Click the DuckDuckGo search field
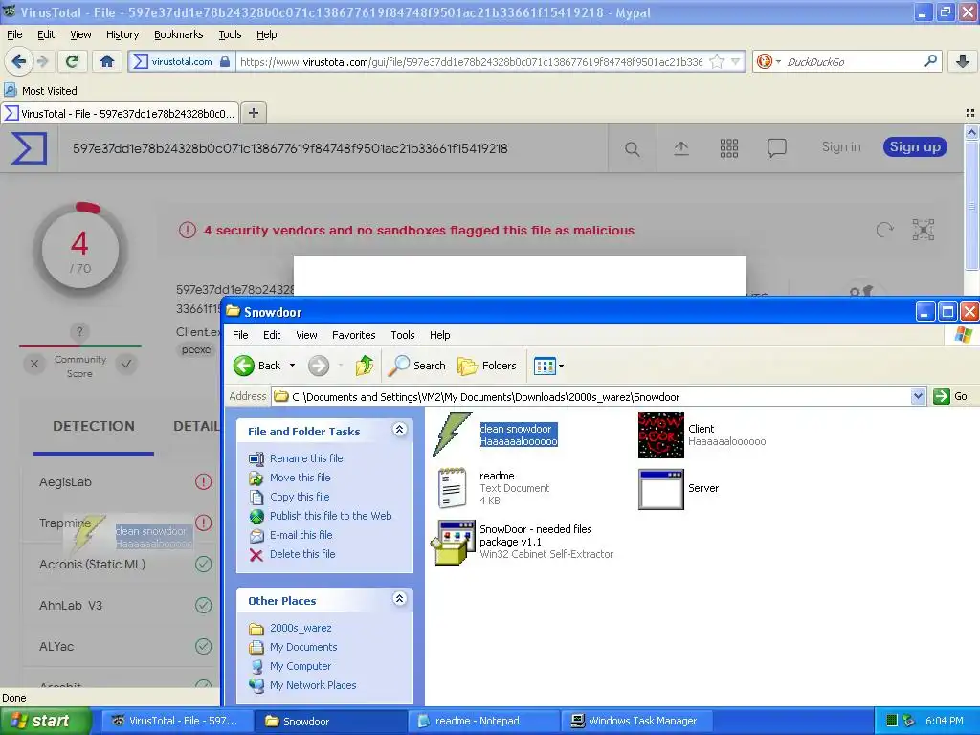The image size is (980, 735). point(853,61)
